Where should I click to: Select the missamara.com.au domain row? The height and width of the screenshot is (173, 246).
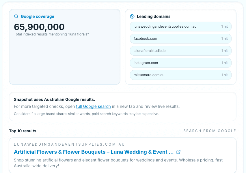pyautogui.click(x=181, y=75)
